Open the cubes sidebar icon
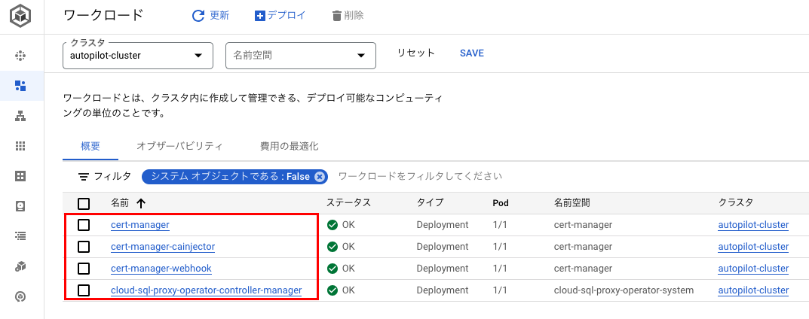 click(x=20, y=266)
